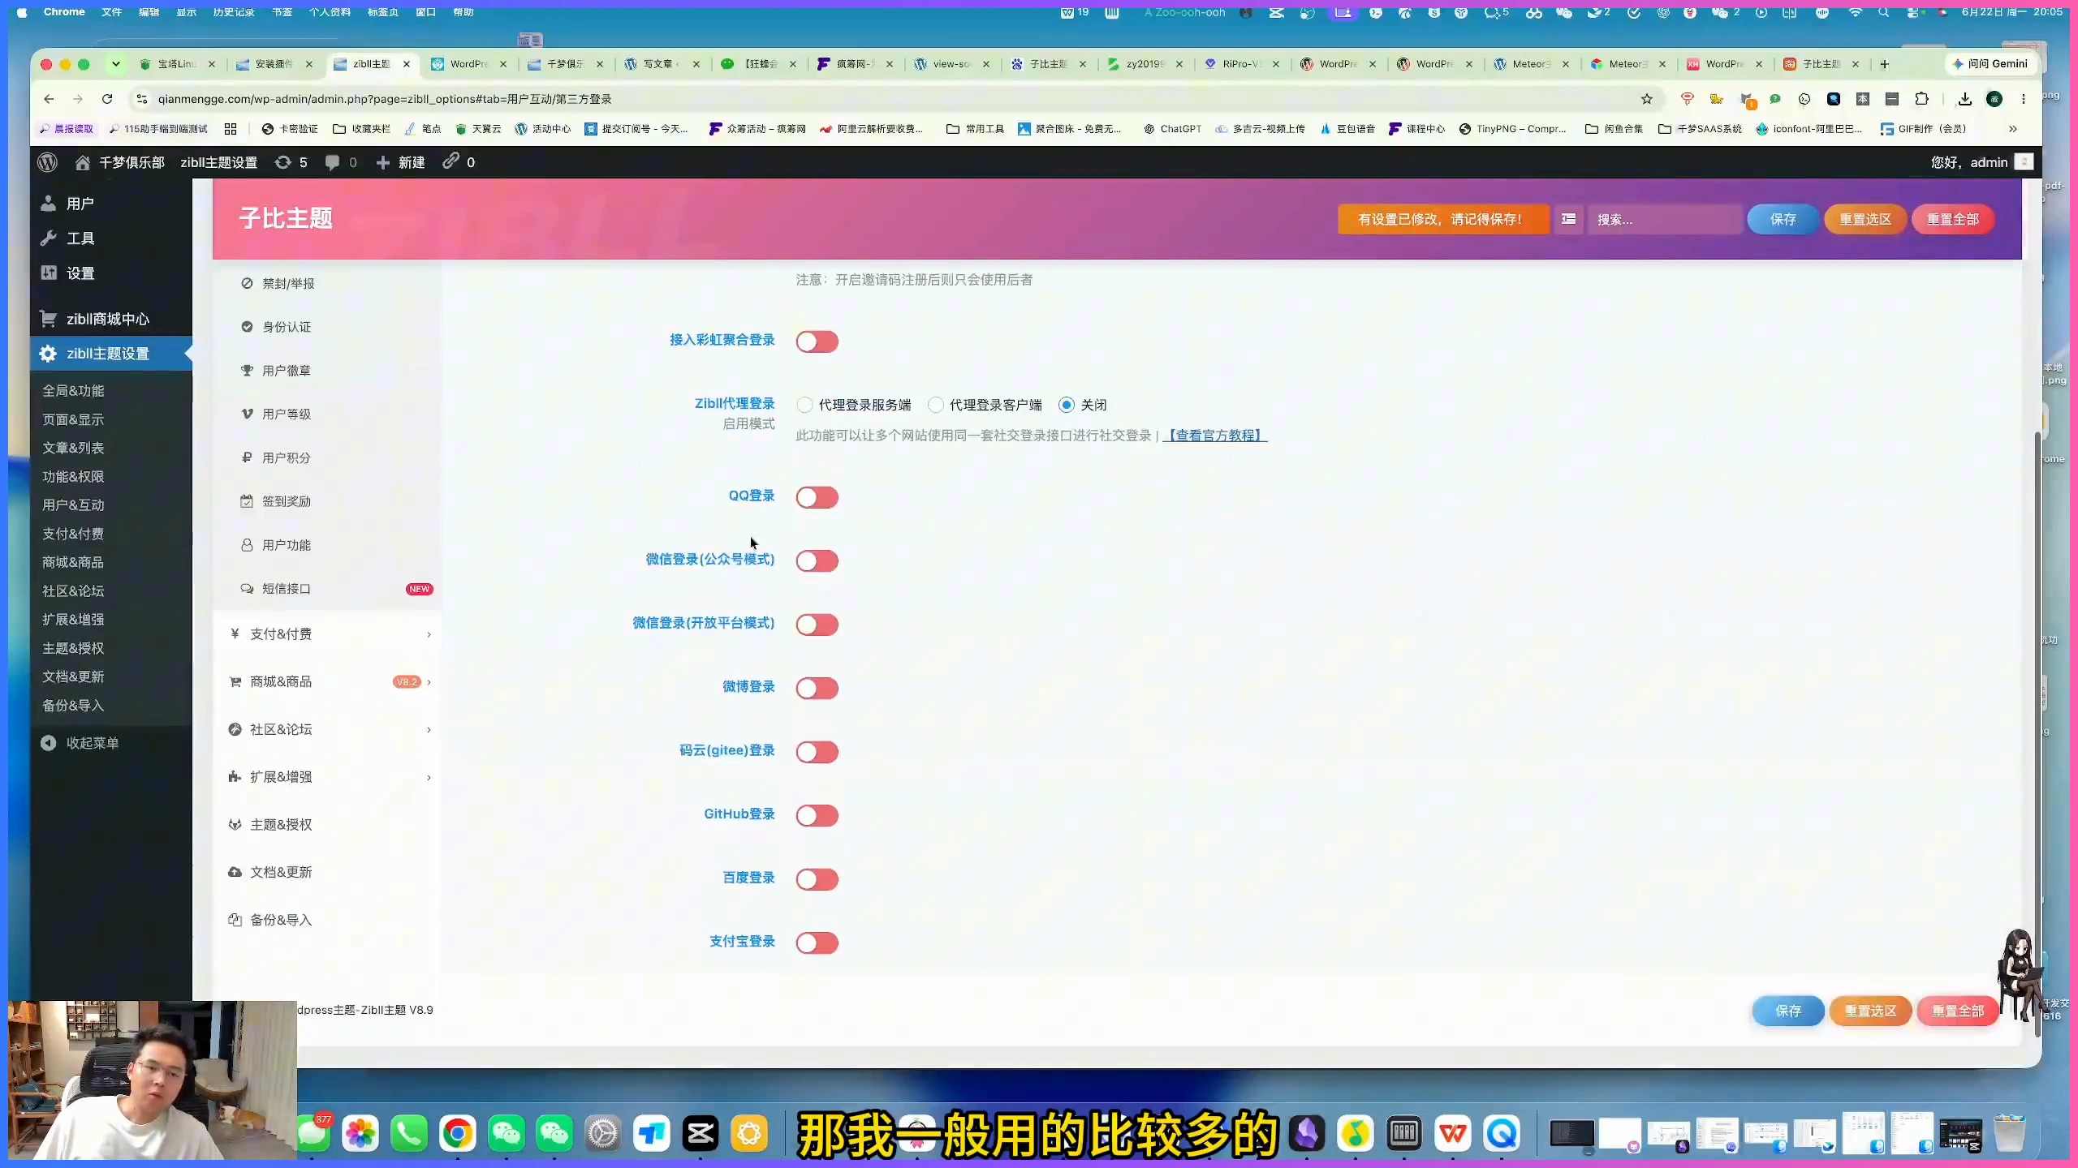The width and height of the screenshot is (2078, 1168).
Task: Open the 闲鱼合集 bookmark folder
Action: [1614, 129]
